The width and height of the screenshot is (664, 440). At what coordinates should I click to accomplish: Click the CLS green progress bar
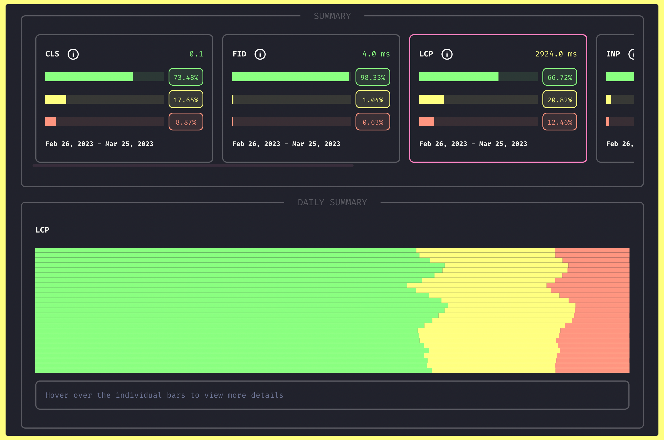(105, 77)
